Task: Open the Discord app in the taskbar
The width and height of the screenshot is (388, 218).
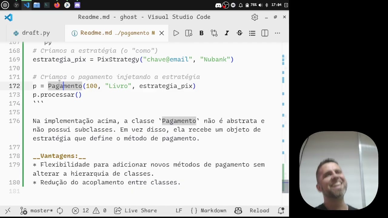Action: coord(77,5)
